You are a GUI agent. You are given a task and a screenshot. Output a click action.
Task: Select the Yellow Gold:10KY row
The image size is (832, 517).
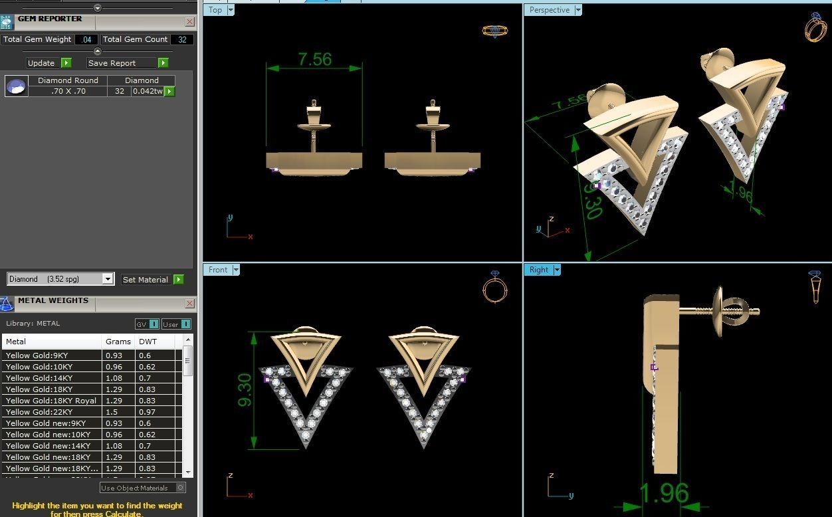[x=92, y=367]
